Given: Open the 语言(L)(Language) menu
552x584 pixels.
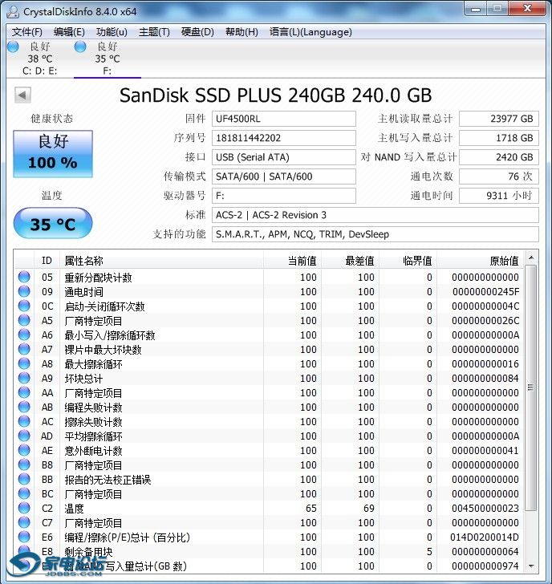Looking at the screenshot, I should 310,32.
